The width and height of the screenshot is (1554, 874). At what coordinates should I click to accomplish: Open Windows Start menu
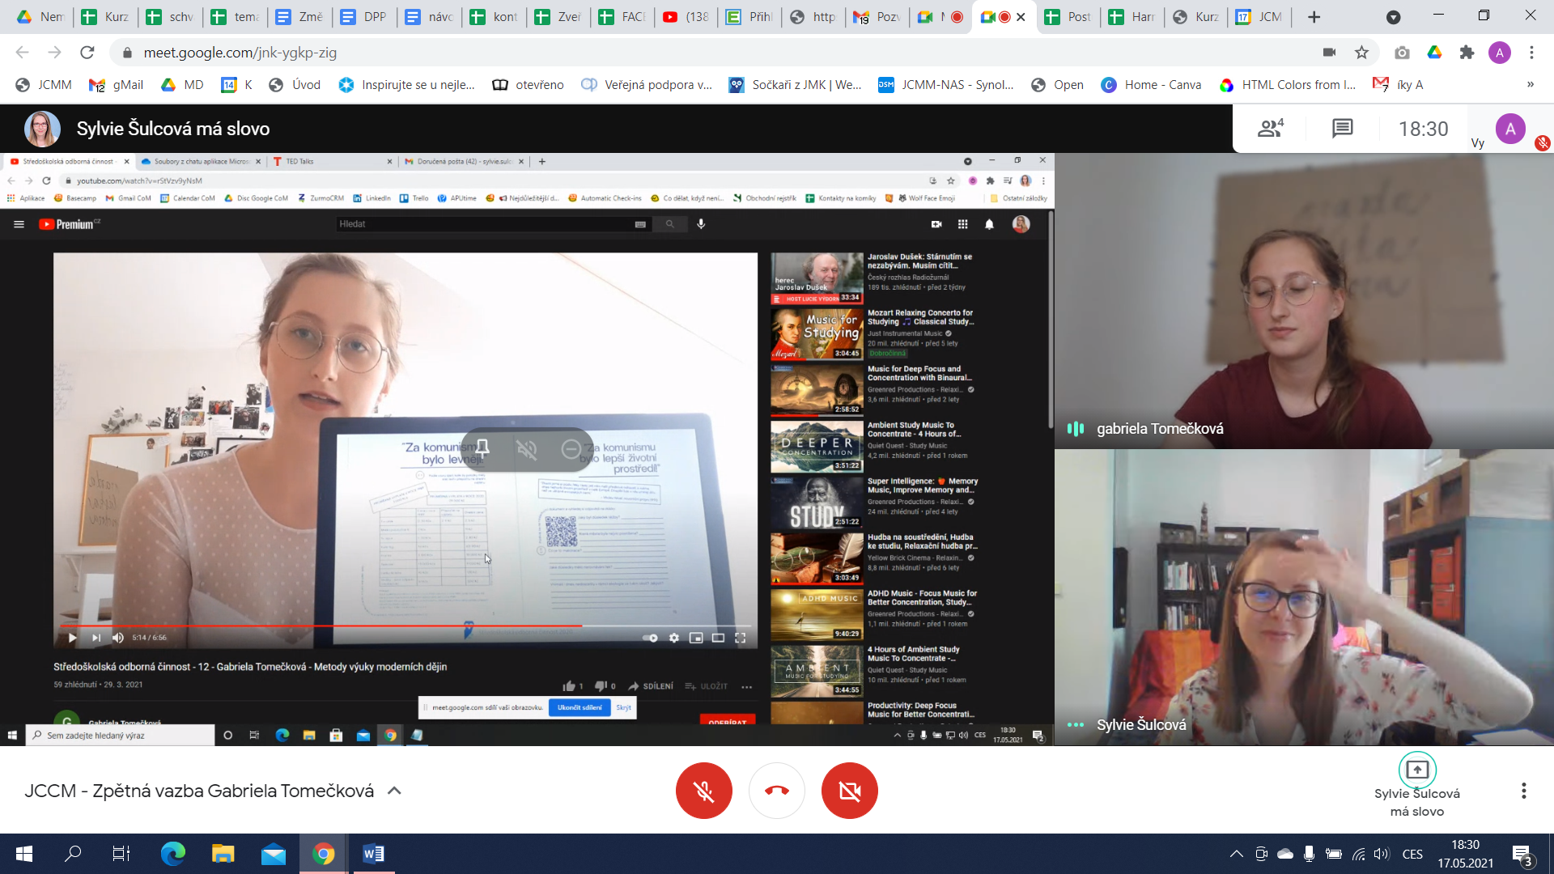pos(24,854)
